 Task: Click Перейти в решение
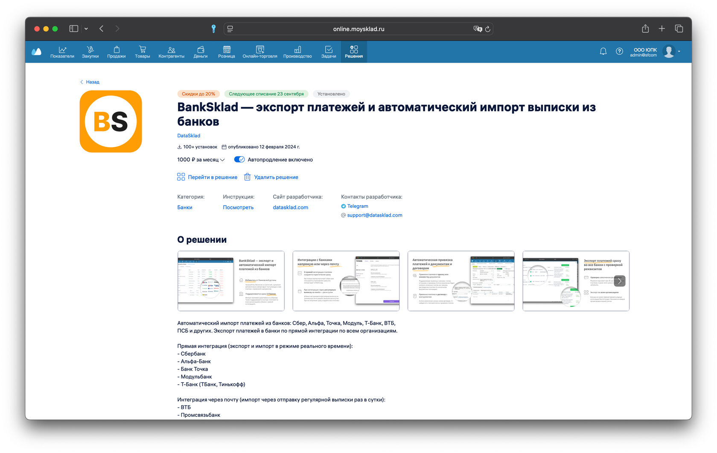(207, 177)
